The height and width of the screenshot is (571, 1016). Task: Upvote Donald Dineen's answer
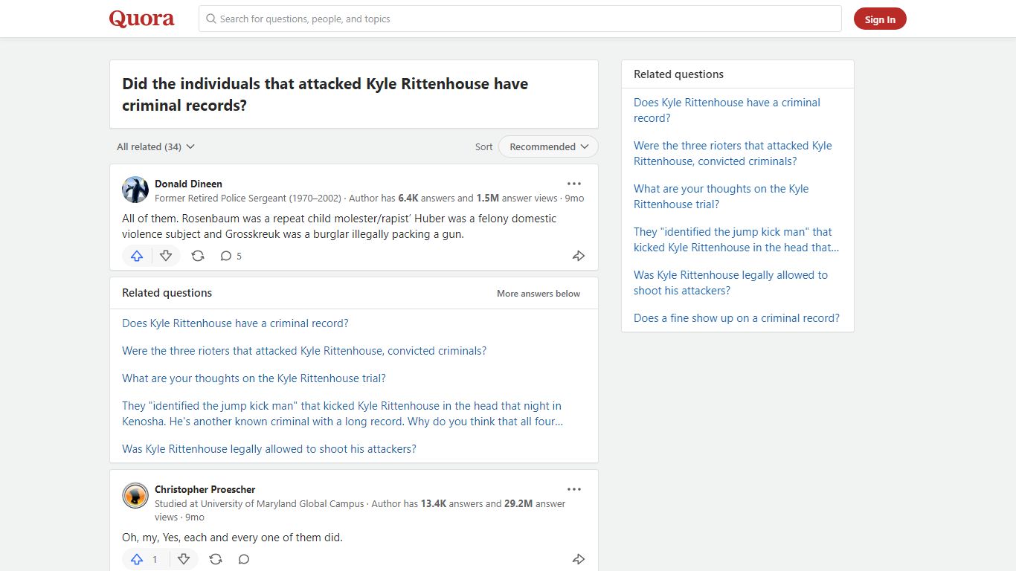point(137,256)
